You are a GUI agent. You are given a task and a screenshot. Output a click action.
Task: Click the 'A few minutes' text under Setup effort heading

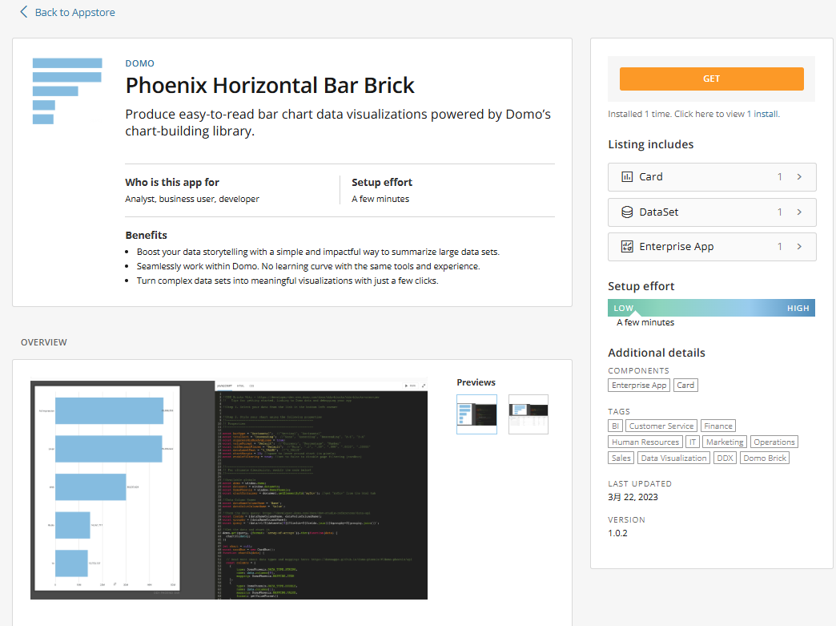point(380,199)
